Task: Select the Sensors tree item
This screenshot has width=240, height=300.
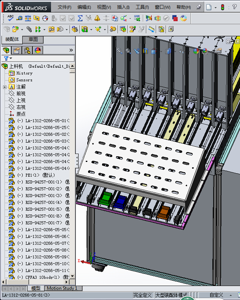Action: click(24, 80)
